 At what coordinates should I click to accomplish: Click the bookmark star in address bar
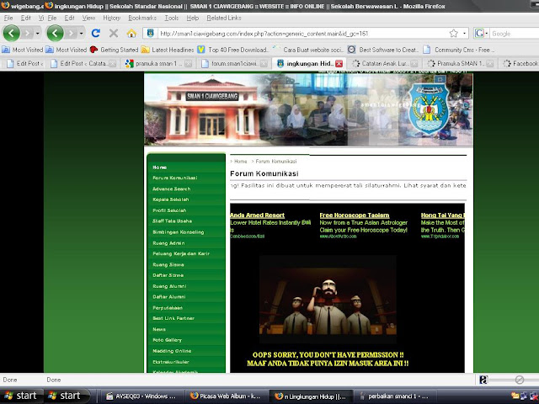click(x=453, y=34)
